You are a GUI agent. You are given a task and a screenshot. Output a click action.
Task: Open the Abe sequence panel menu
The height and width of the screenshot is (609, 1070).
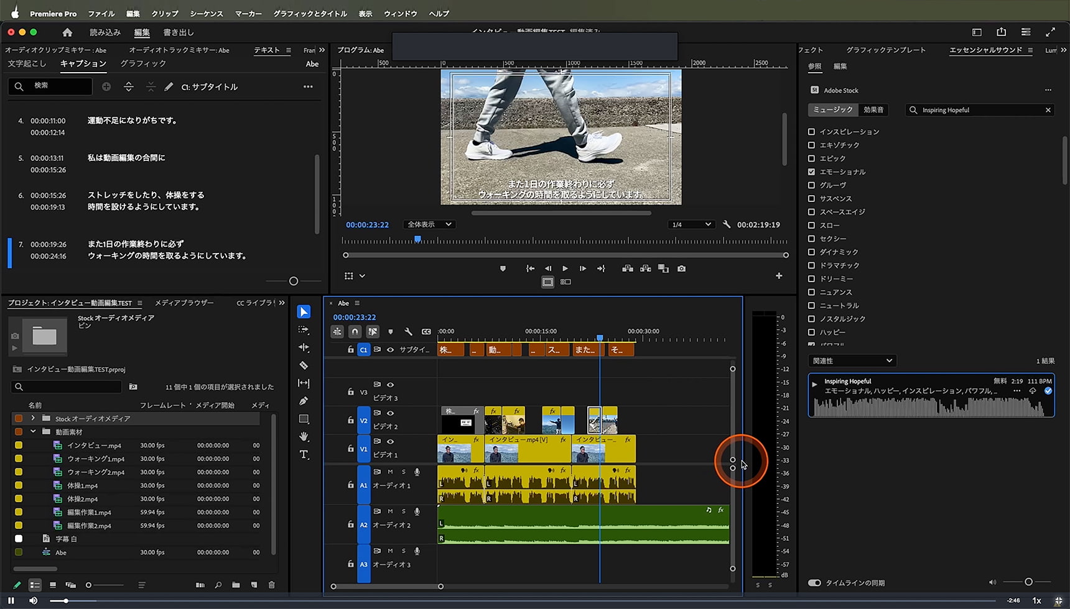pos(357,303)
